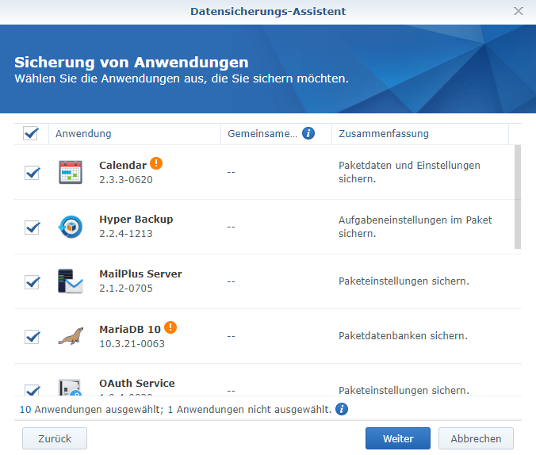Click the Weiter button
Image resolution: width=536 pixels, height=455 pixels.
point(397,438)
